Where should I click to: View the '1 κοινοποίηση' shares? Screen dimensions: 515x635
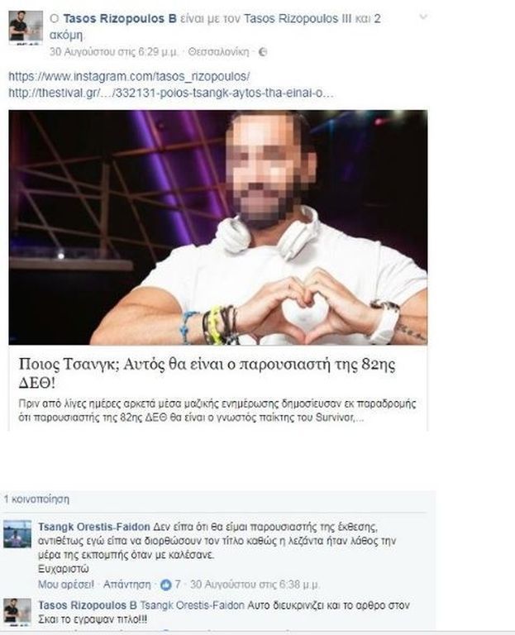36,499
